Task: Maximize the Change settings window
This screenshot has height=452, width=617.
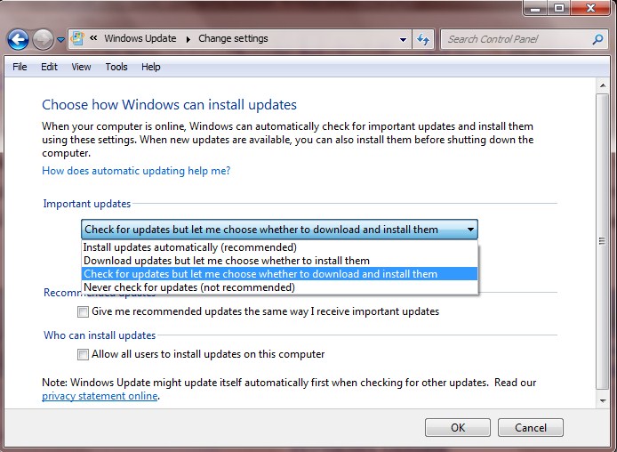Action: (558, 7)
